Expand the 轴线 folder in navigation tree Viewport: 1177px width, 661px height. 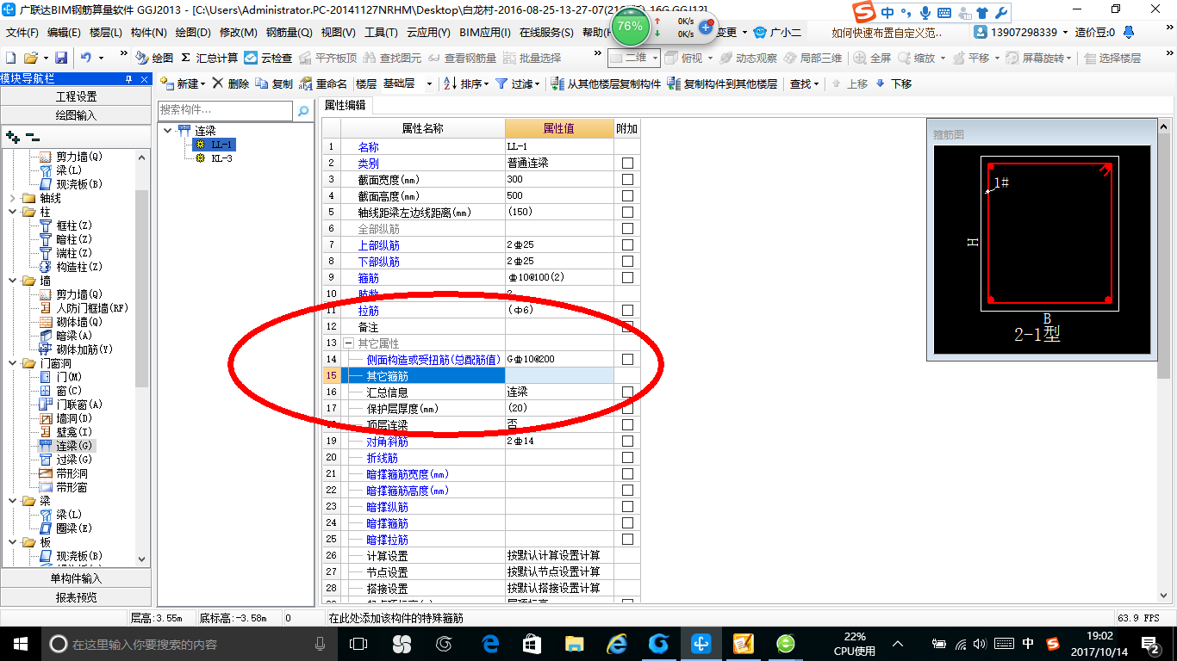(12, 198)
